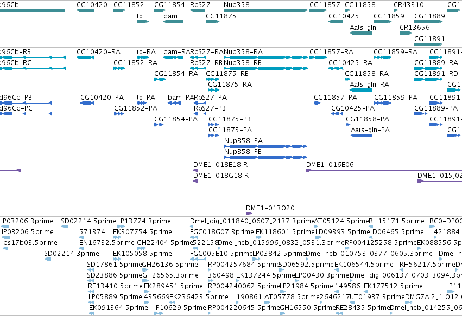The height and width of the screenshot is (316, 462).
Task: Select the CG11889 gene bar
Action: pyautogui.click(x=428, y=22)
